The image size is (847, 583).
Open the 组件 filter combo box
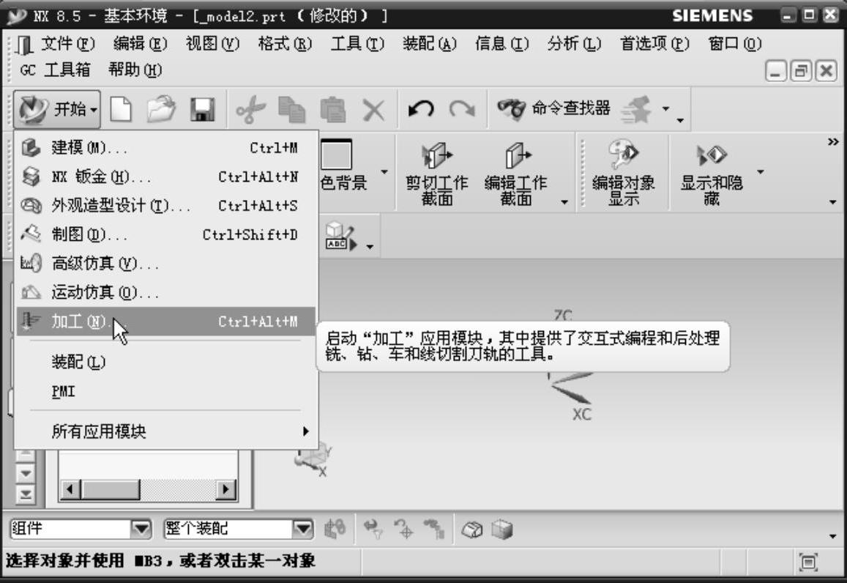pyautogui.click(x=81, y=528)
